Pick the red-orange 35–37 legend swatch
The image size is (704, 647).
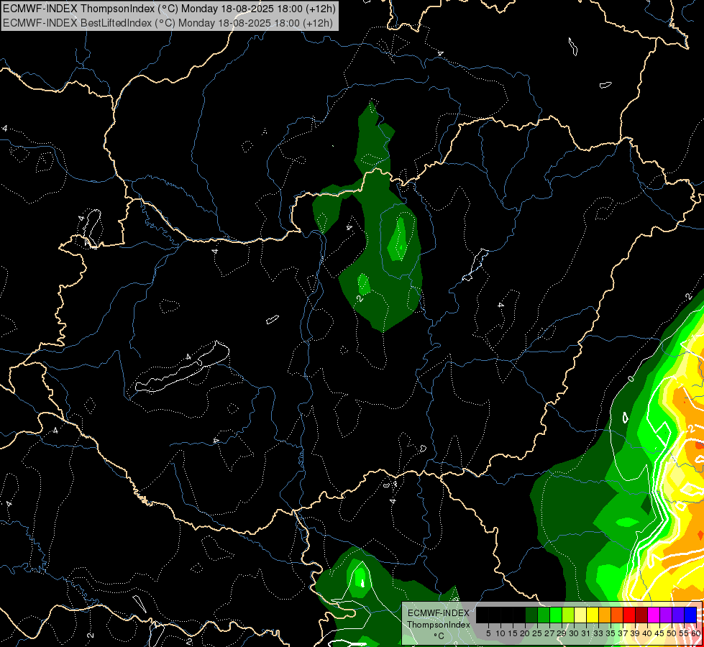coord(617,615)
